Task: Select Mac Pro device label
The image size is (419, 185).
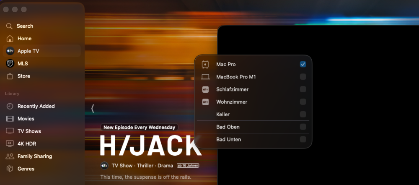Action: 226,64
